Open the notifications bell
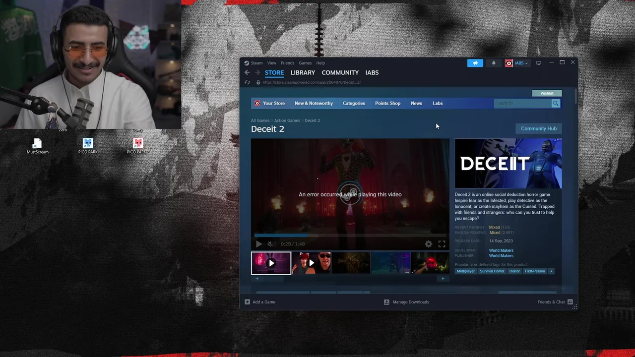The image size is (635, 357). [x=494, y=63]
